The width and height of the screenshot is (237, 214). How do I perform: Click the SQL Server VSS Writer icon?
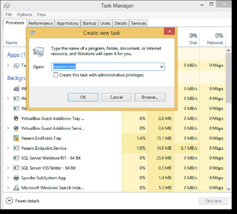coord(16,168)
